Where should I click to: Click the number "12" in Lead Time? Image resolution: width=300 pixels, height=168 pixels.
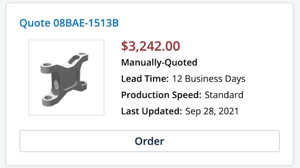(177, 79)
